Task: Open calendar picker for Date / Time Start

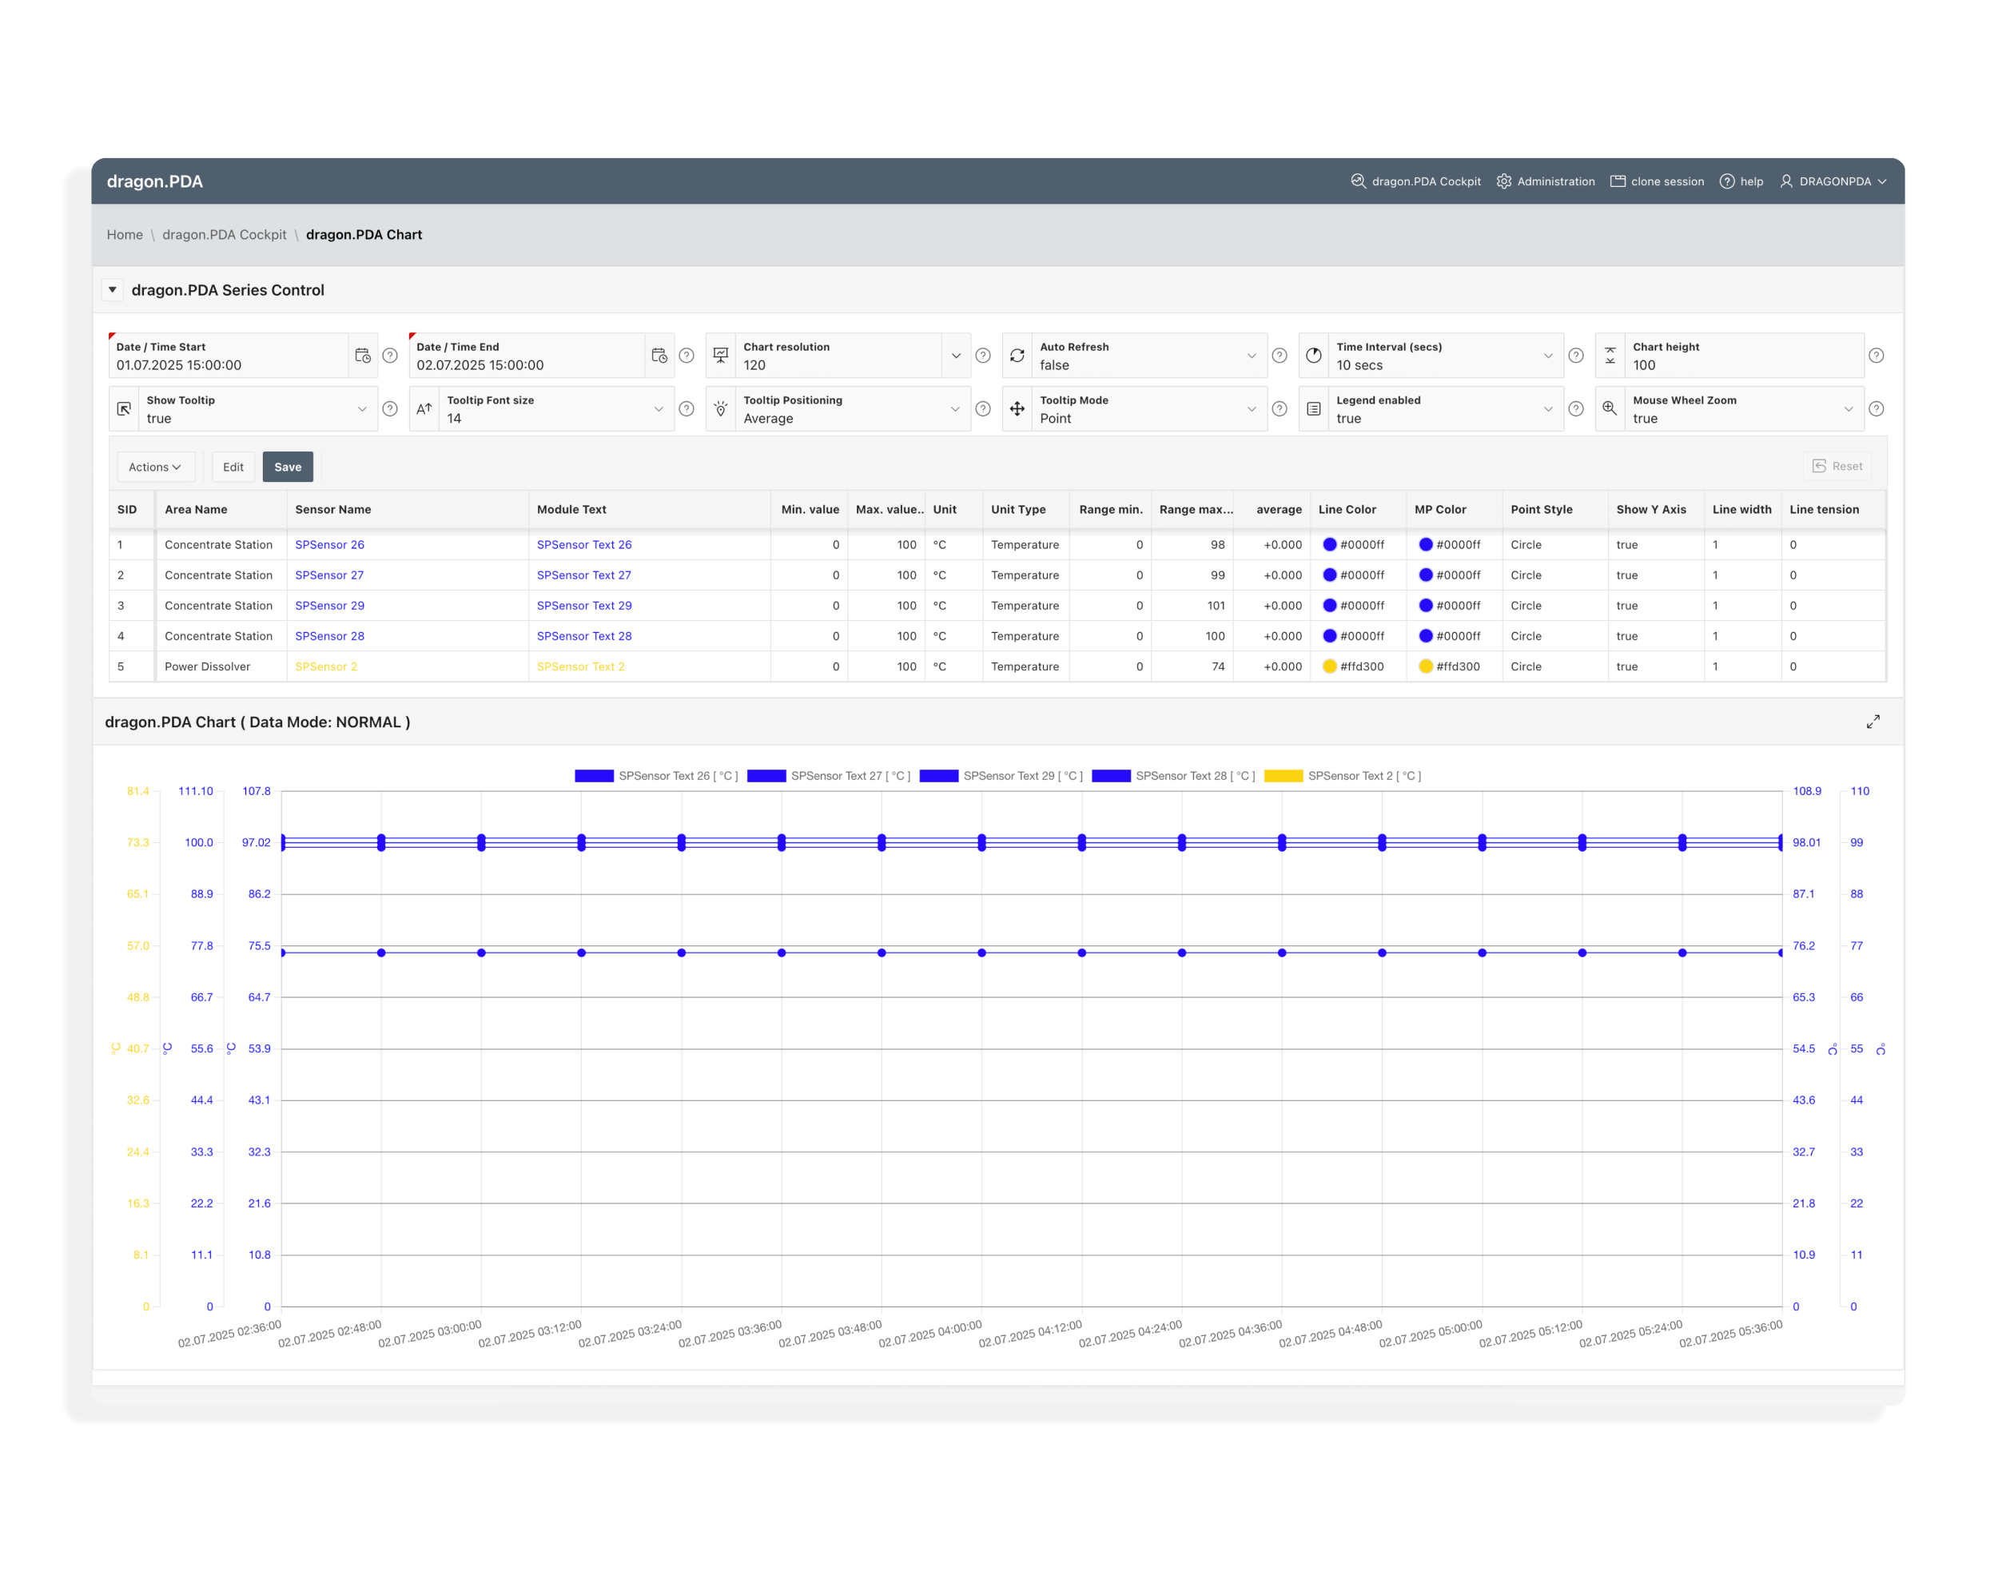Action: click(x=362, y=356)
